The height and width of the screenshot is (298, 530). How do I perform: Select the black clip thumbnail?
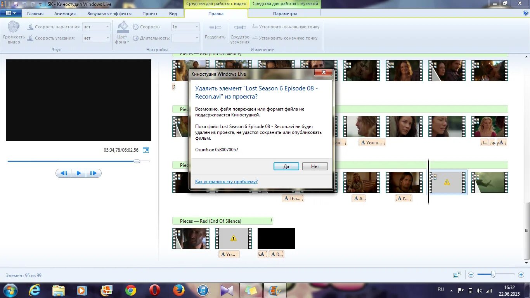tap(276, 238)
